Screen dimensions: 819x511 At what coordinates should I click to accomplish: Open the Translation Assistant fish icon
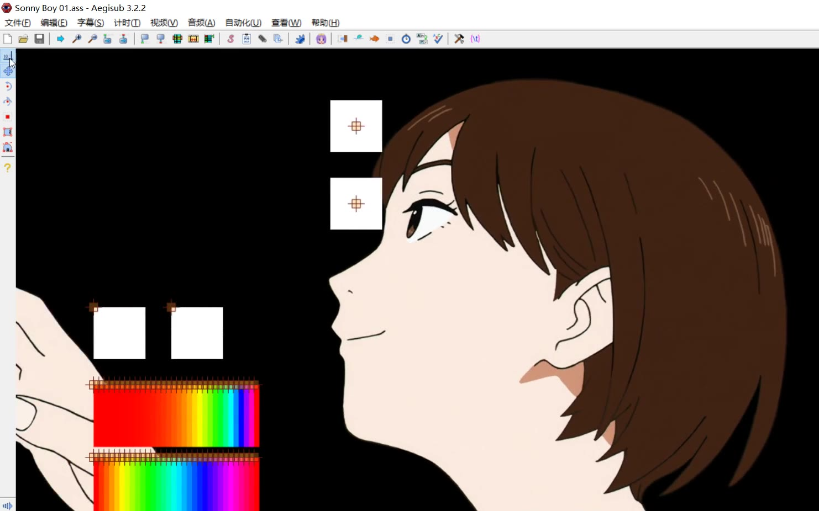(374, 39)
